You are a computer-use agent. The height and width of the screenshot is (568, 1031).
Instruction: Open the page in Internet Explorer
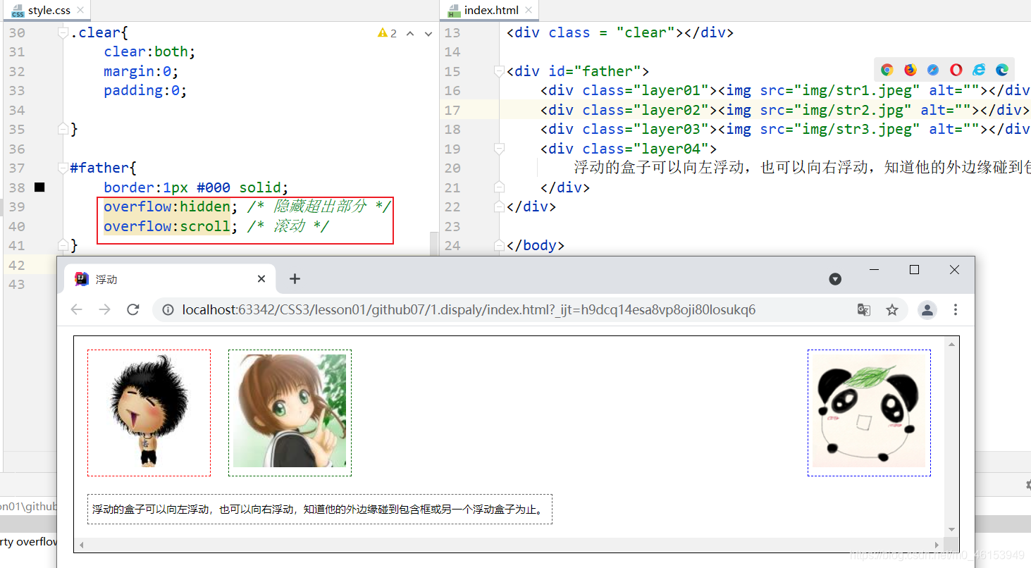(979, 70)
